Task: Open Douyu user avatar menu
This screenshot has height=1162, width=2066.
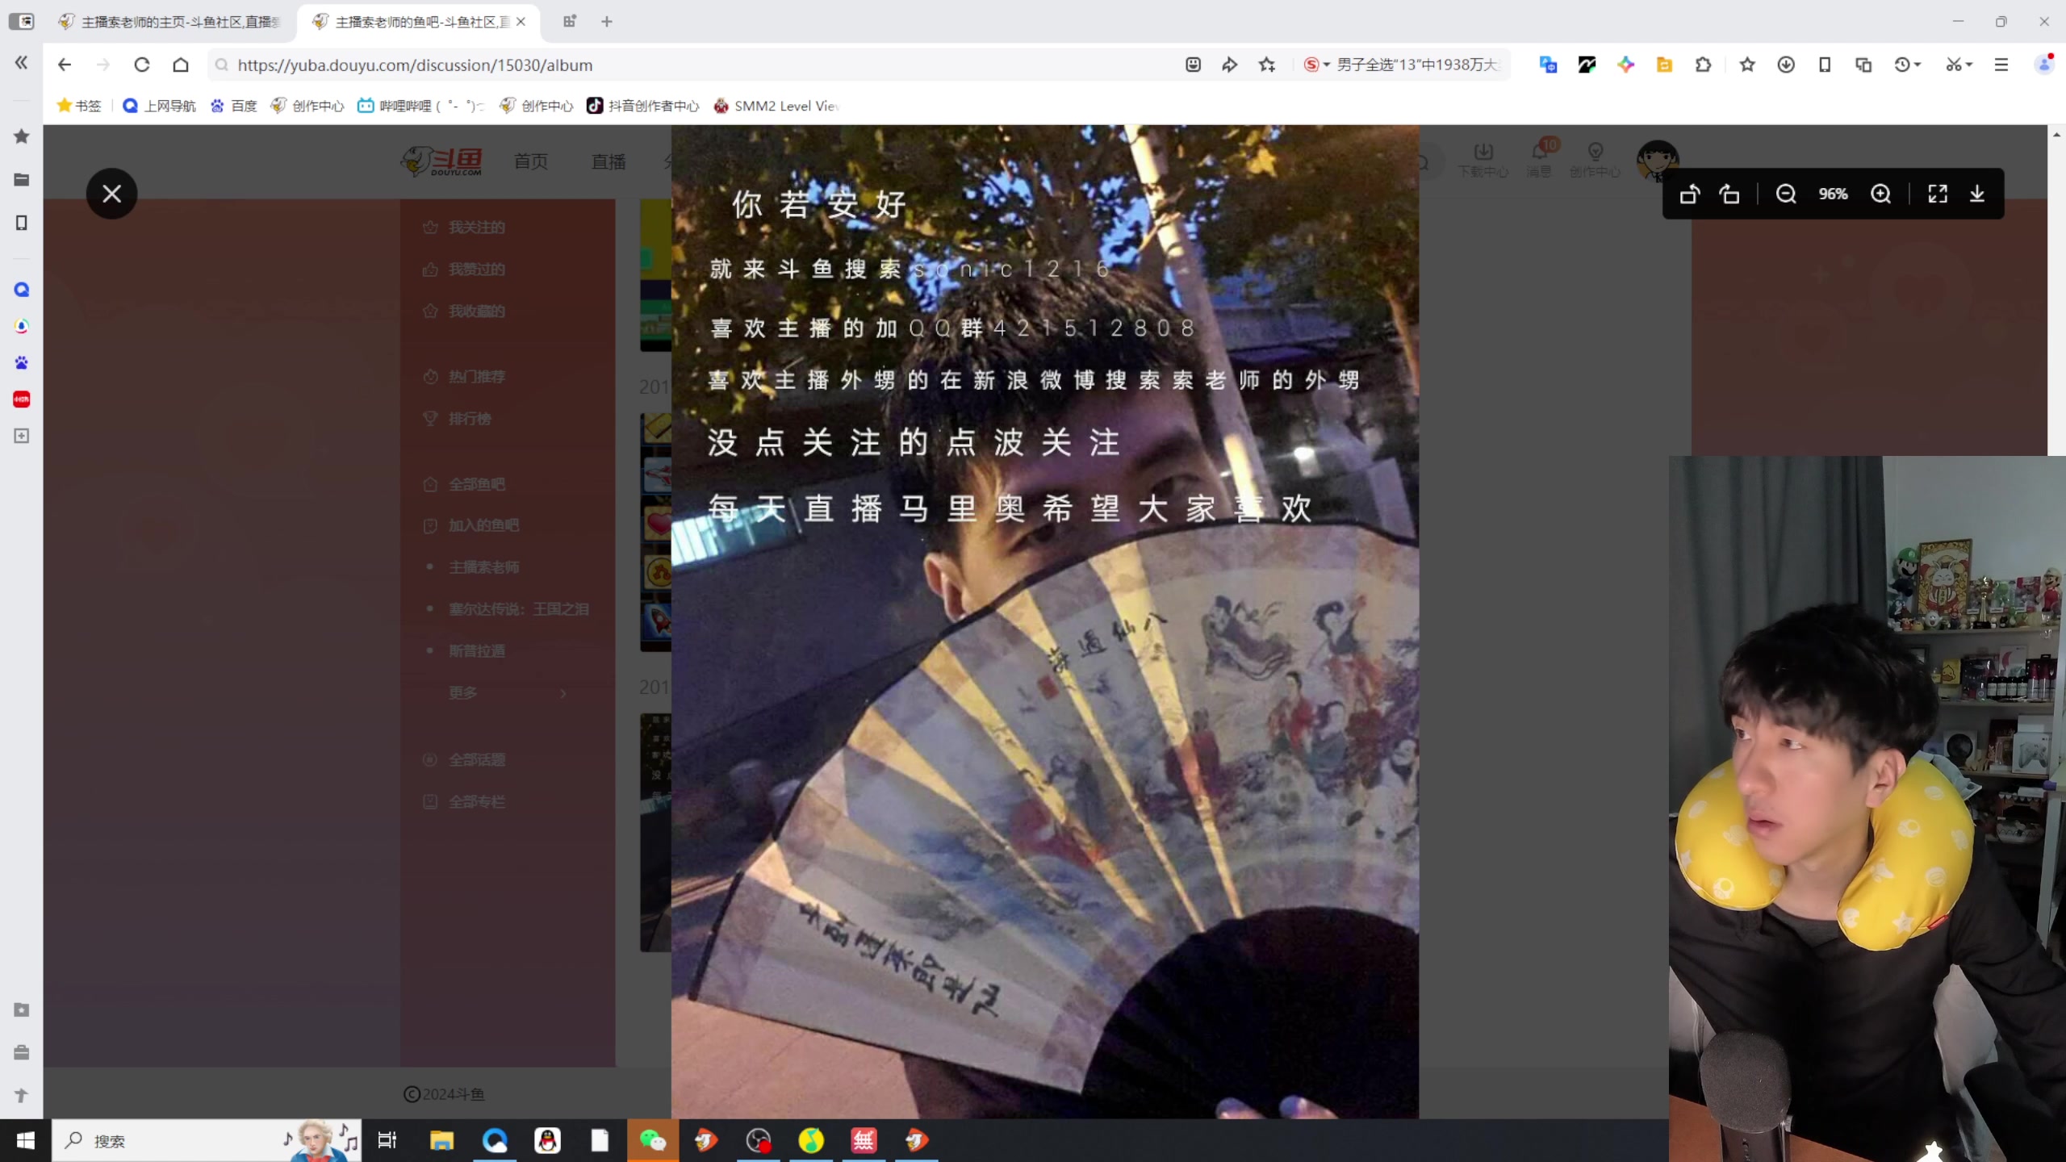Action: click(1658, 159)
